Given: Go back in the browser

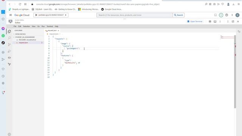Looking at the screenshot, I should click(9, 4).
